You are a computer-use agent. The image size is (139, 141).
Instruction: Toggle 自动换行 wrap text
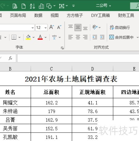point(120,28)
